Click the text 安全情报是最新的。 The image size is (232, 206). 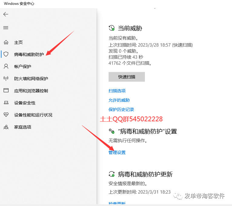pyautogui.click(x=128, y=184)
